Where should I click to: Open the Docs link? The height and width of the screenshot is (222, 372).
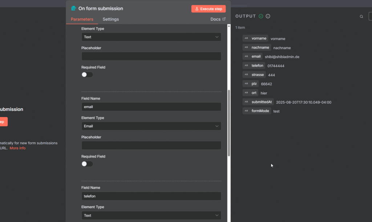(218, 19)
